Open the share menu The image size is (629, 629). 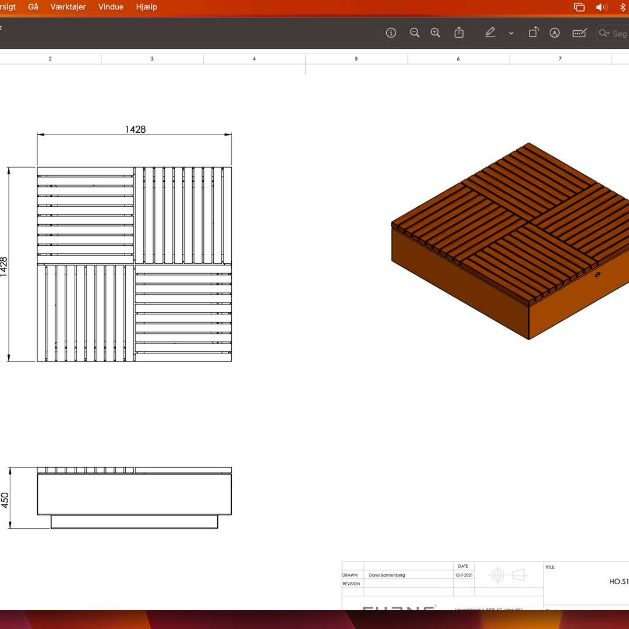pos(459,33)
